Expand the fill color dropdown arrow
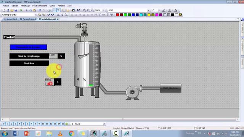Screen dimensions: 244x137 click(x=172, y=10)
